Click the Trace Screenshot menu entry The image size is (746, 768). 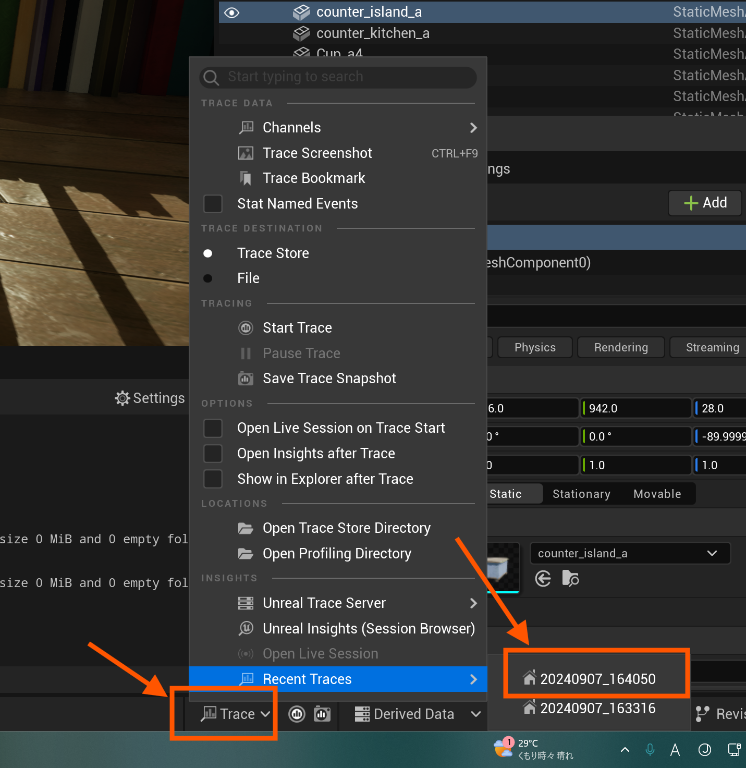(338, 153)
